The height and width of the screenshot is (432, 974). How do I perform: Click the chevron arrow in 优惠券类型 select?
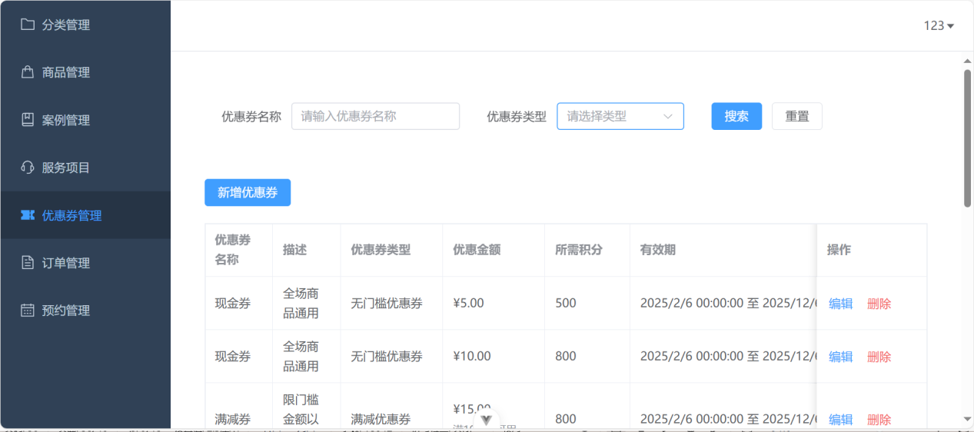[x=668, y=117]
